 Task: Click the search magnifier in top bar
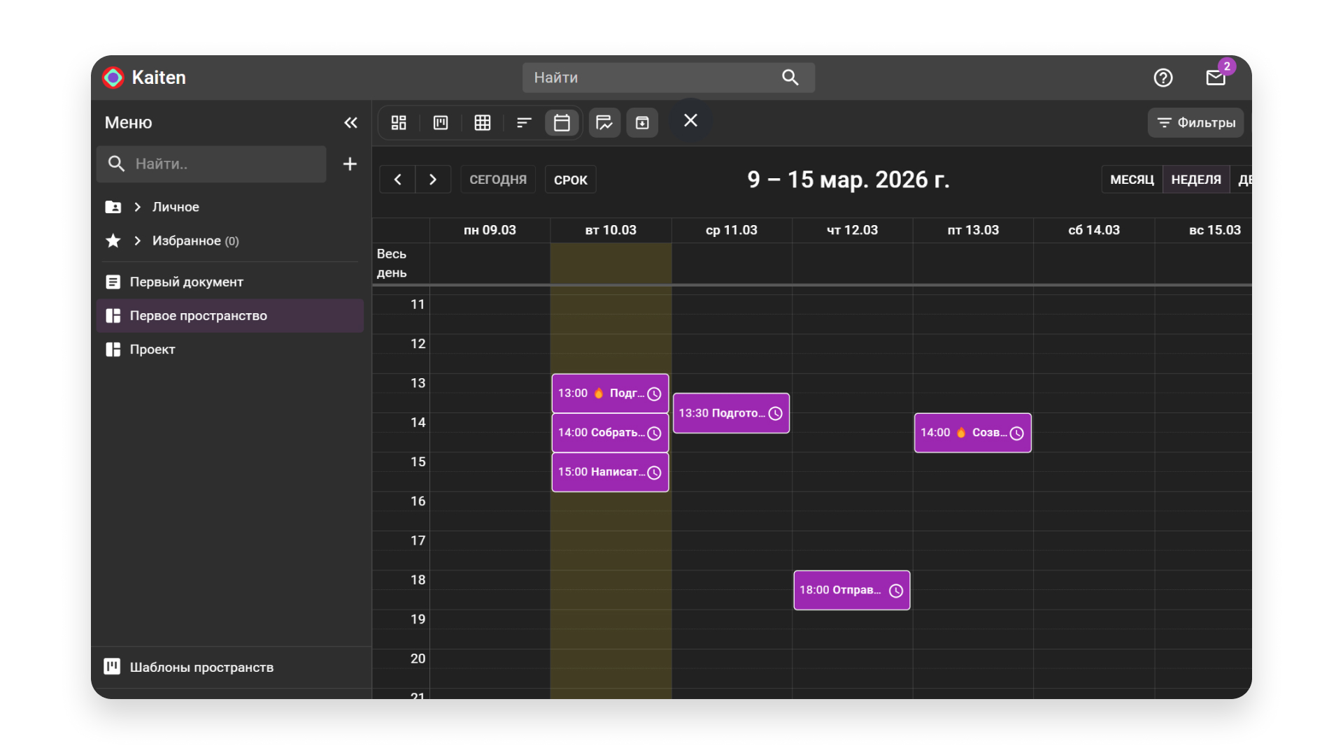pos(790,78)
